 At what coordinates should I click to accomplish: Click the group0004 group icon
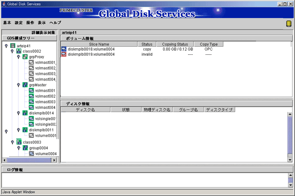pos(25,148)
